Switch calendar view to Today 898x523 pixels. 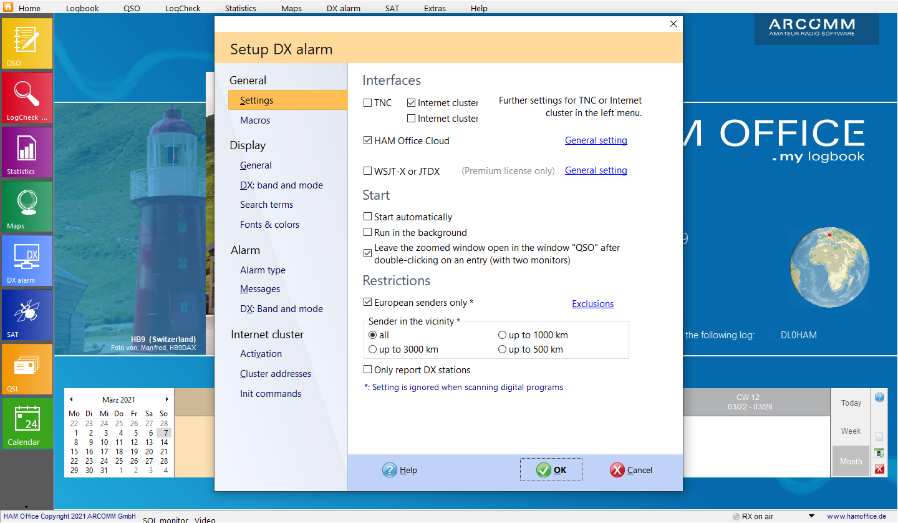[x=851, y=403]
